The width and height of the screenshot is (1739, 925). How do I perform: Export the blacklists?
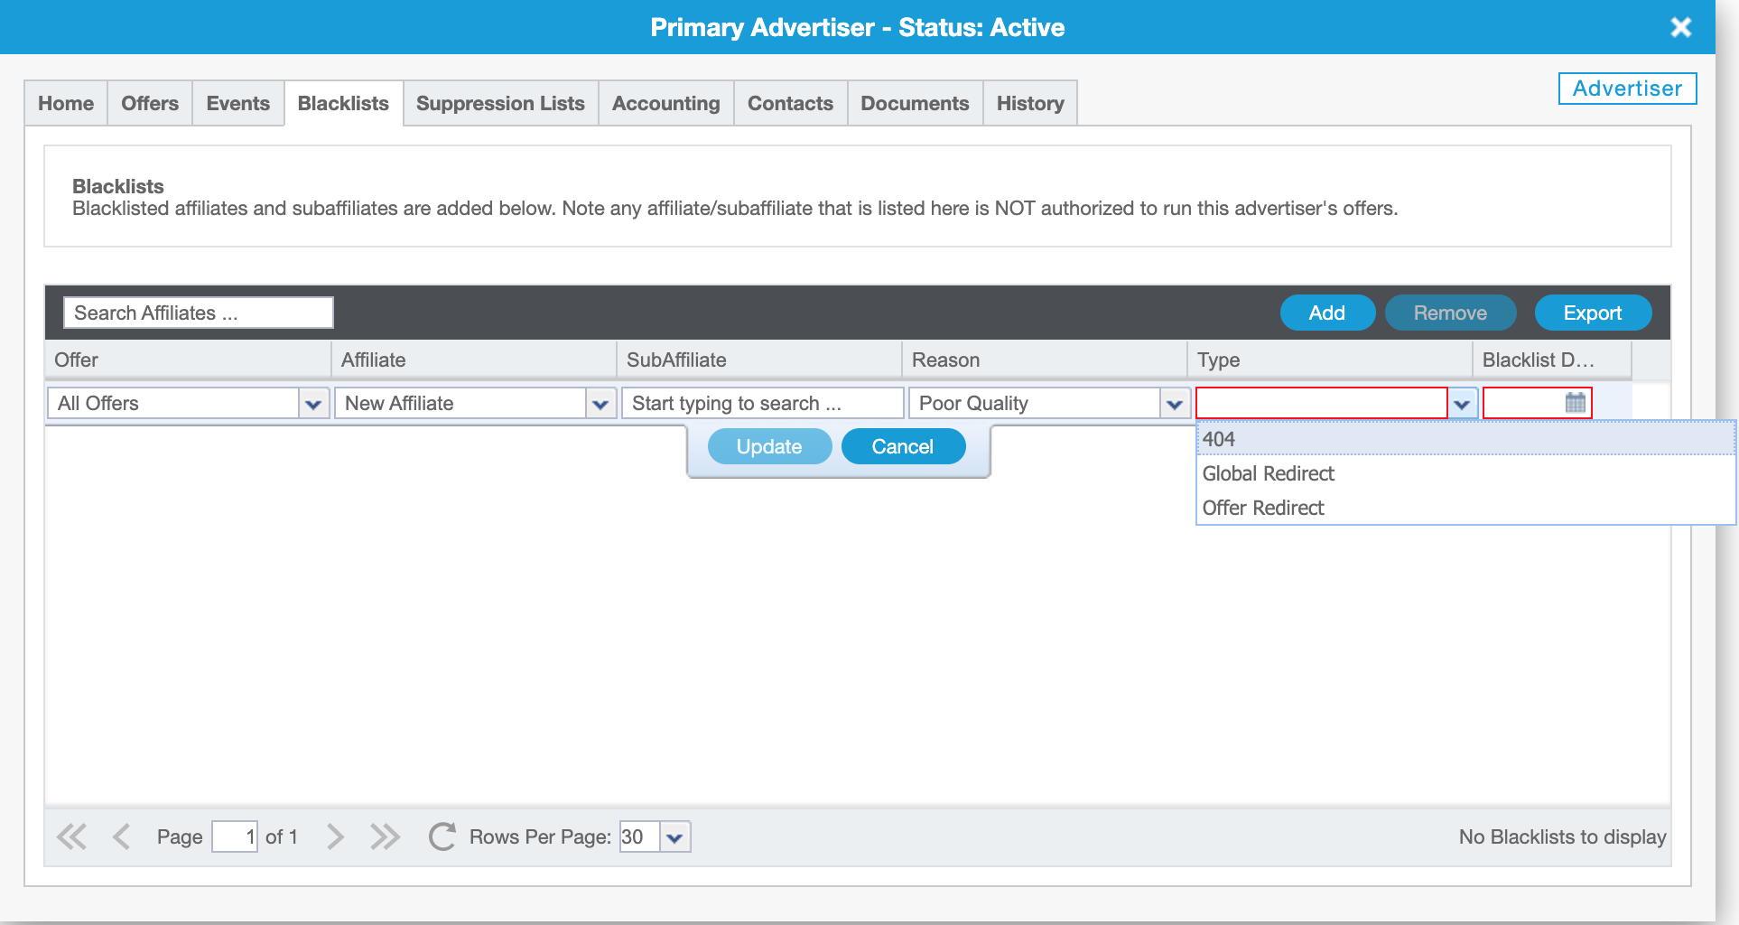tap(1593, 313)
